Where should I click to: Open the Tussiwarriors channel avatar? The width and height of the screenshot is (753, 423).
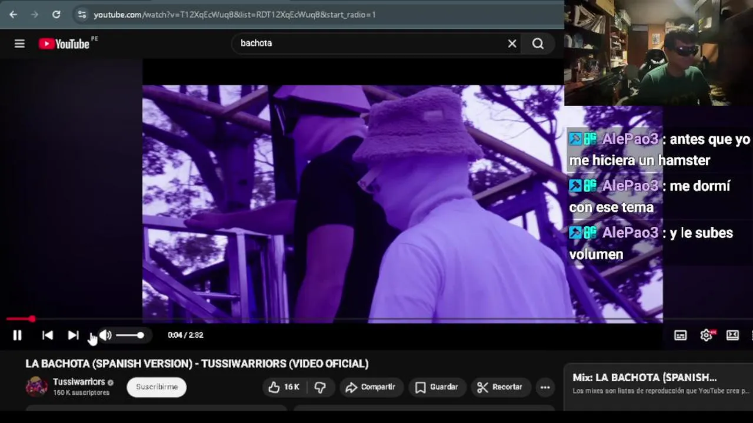point(36,387)
